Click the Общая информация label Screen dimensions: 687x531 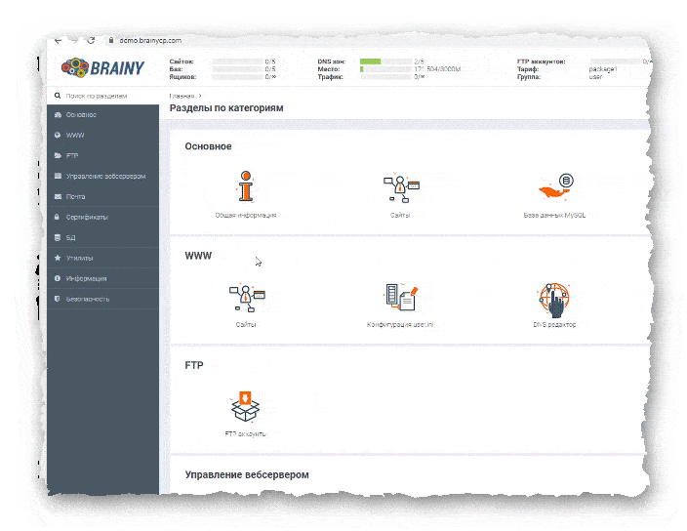pyautogui.click(x=246, y=215)
